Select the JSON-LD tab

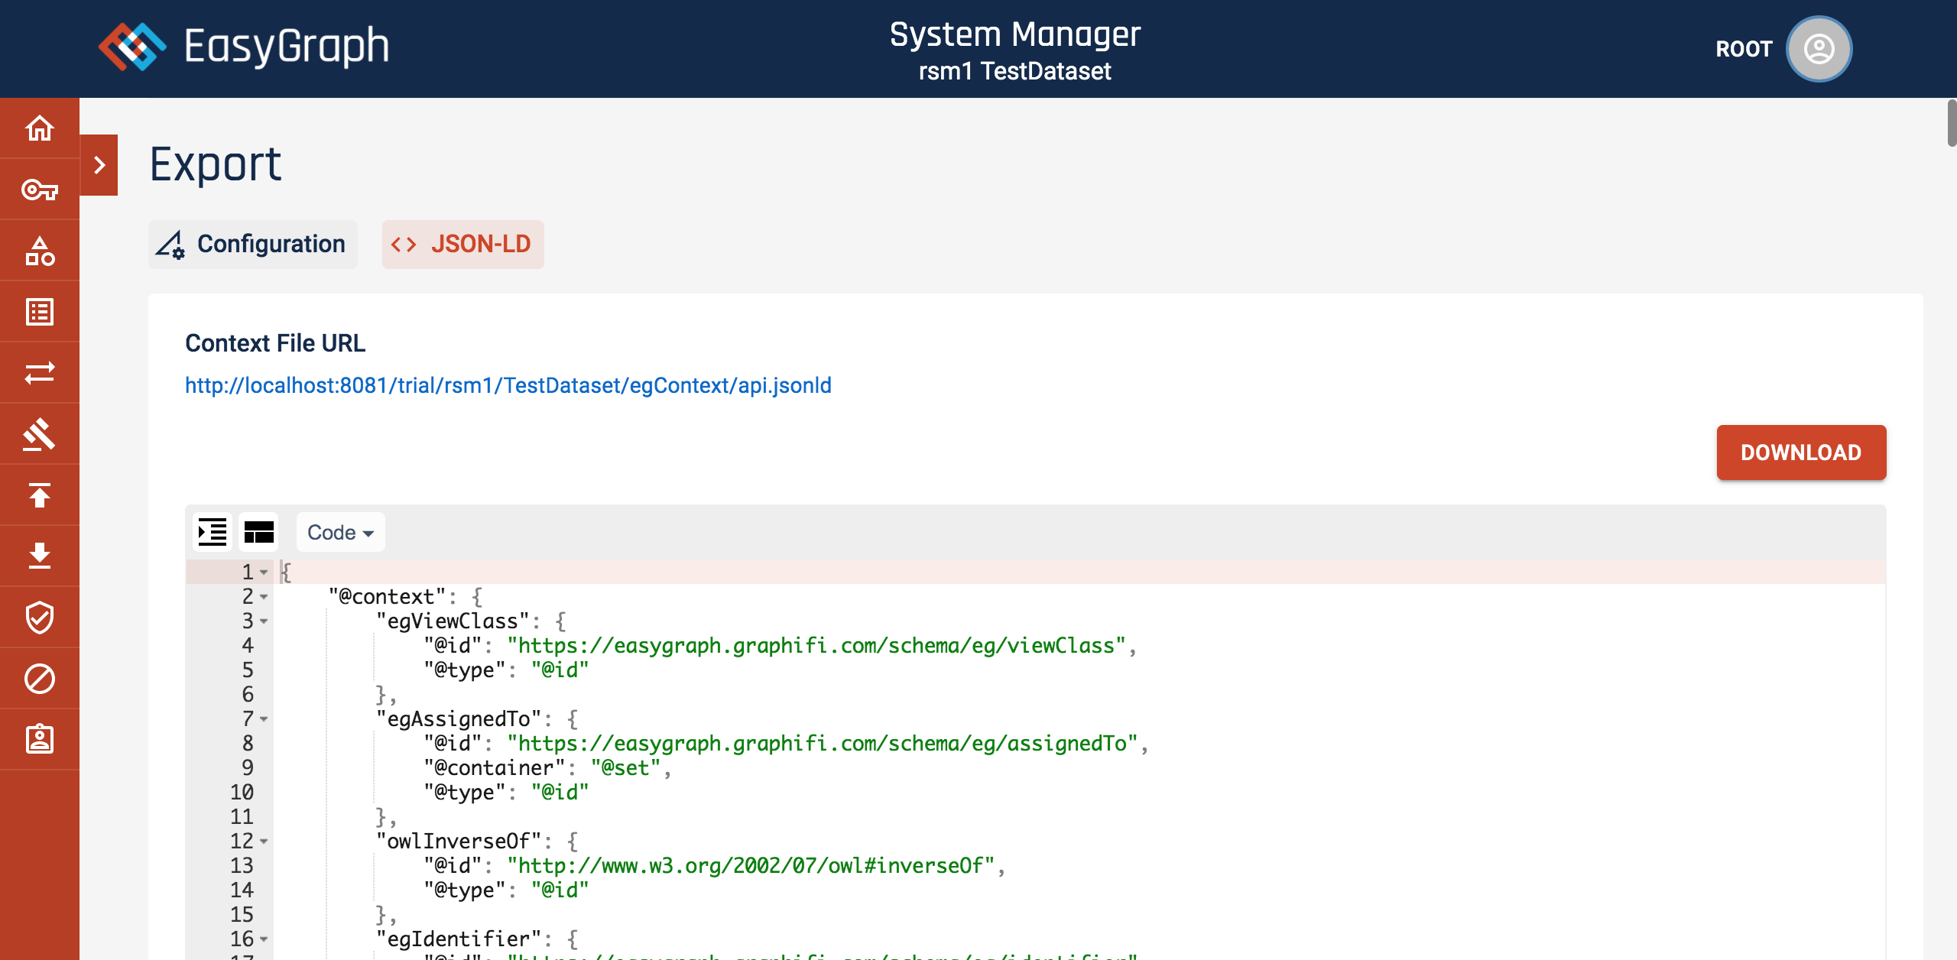click(463, 245)
